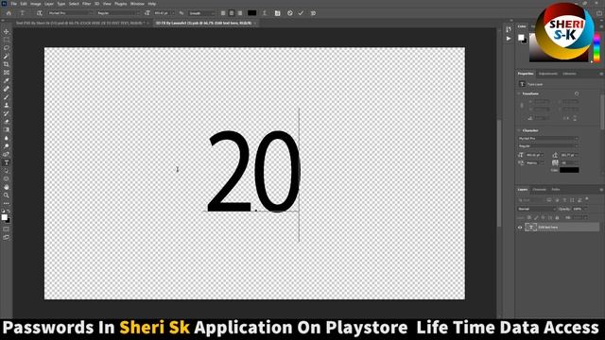Select the Frame tool

click(x=7, y=73)
